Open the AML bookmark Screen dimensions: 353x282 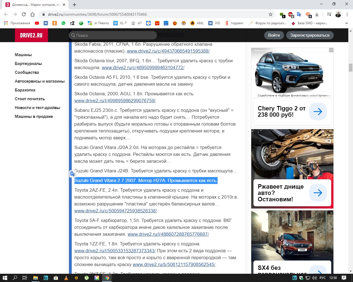click(197, 23)
